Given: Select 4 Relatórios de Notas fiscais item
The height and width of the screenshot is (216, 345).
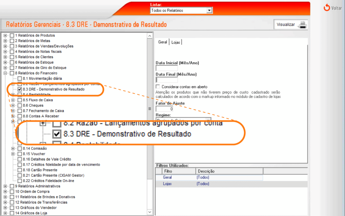Looking at the screenshot, I should click(x=38, y=51).
